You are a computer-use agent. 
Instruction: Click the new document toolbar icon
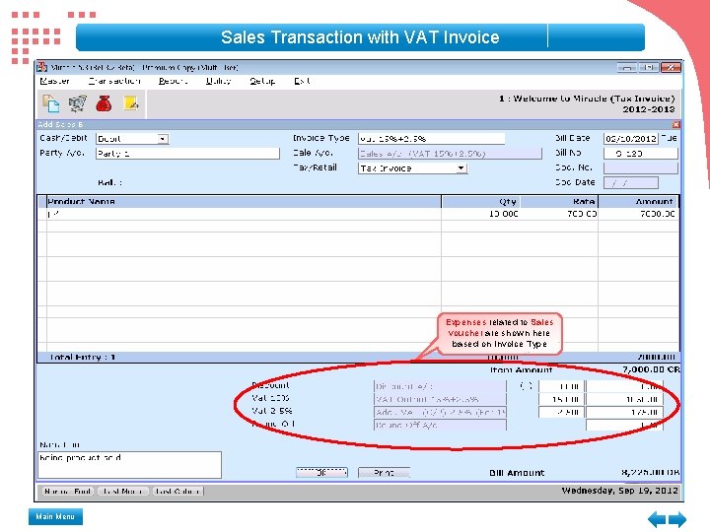[x=50, y=103]
